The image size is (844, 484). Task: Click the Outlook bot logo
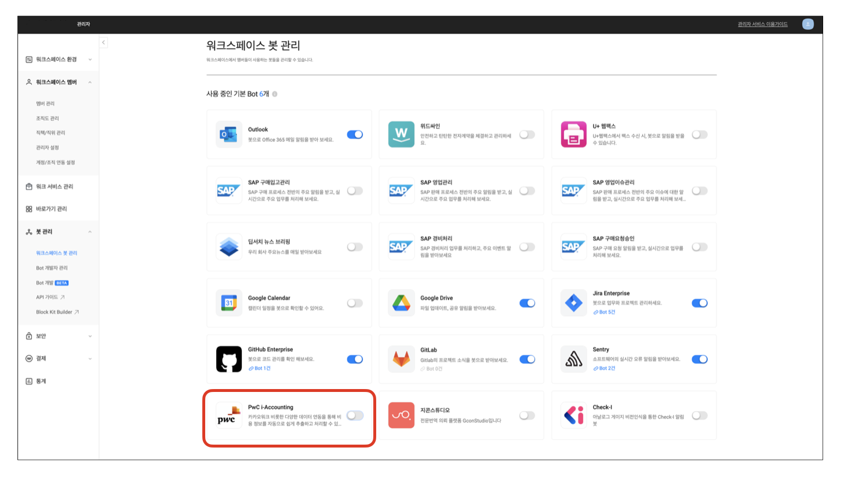pyautogui.click(x=229, y=134)
